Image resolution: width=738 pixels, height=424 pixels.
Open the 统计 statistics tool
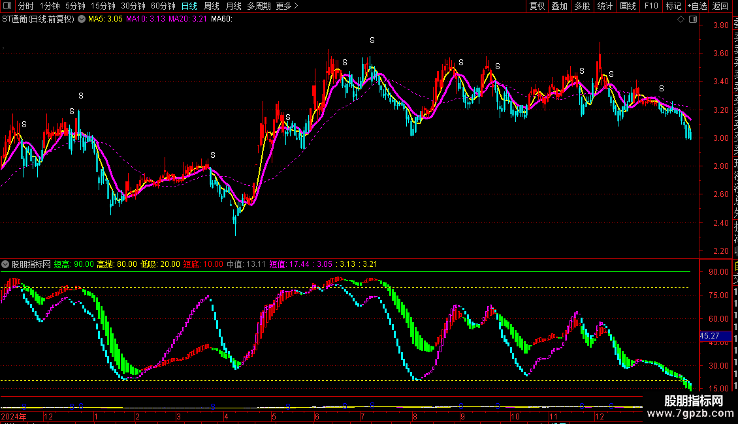(x=605, y=6)
